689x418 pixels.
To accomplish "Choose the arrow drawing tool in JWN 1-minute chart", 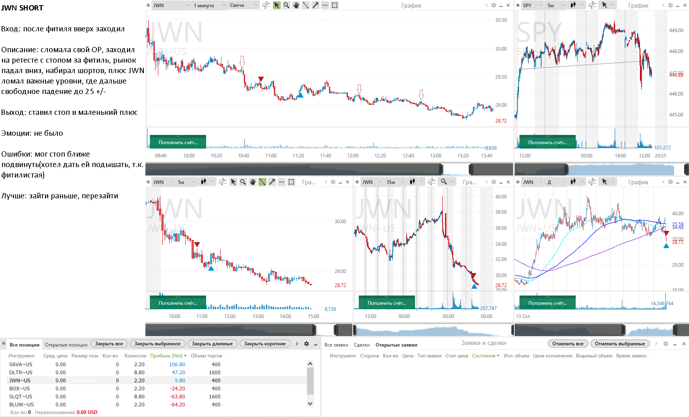I will point(315,5).
